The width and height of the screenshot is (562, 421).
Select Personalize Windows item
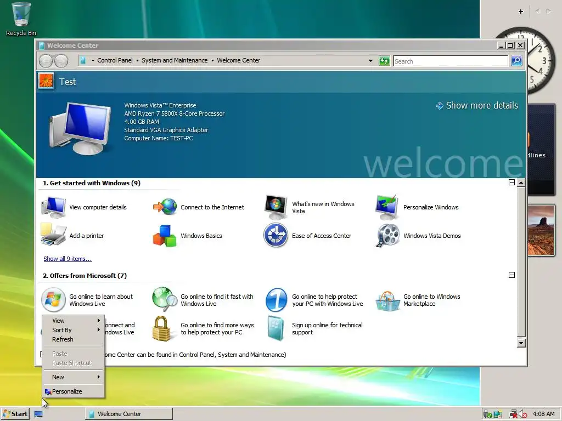click(417, 207)
